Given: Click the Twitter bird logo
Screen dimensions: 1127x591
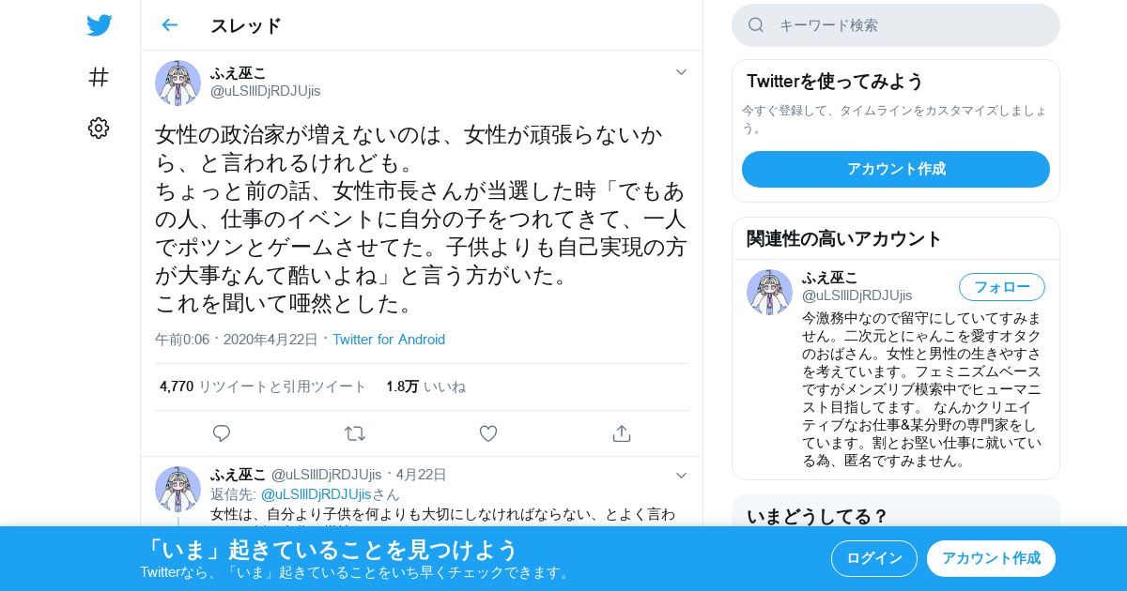Looking at the screenshot, I should point(99,25).
